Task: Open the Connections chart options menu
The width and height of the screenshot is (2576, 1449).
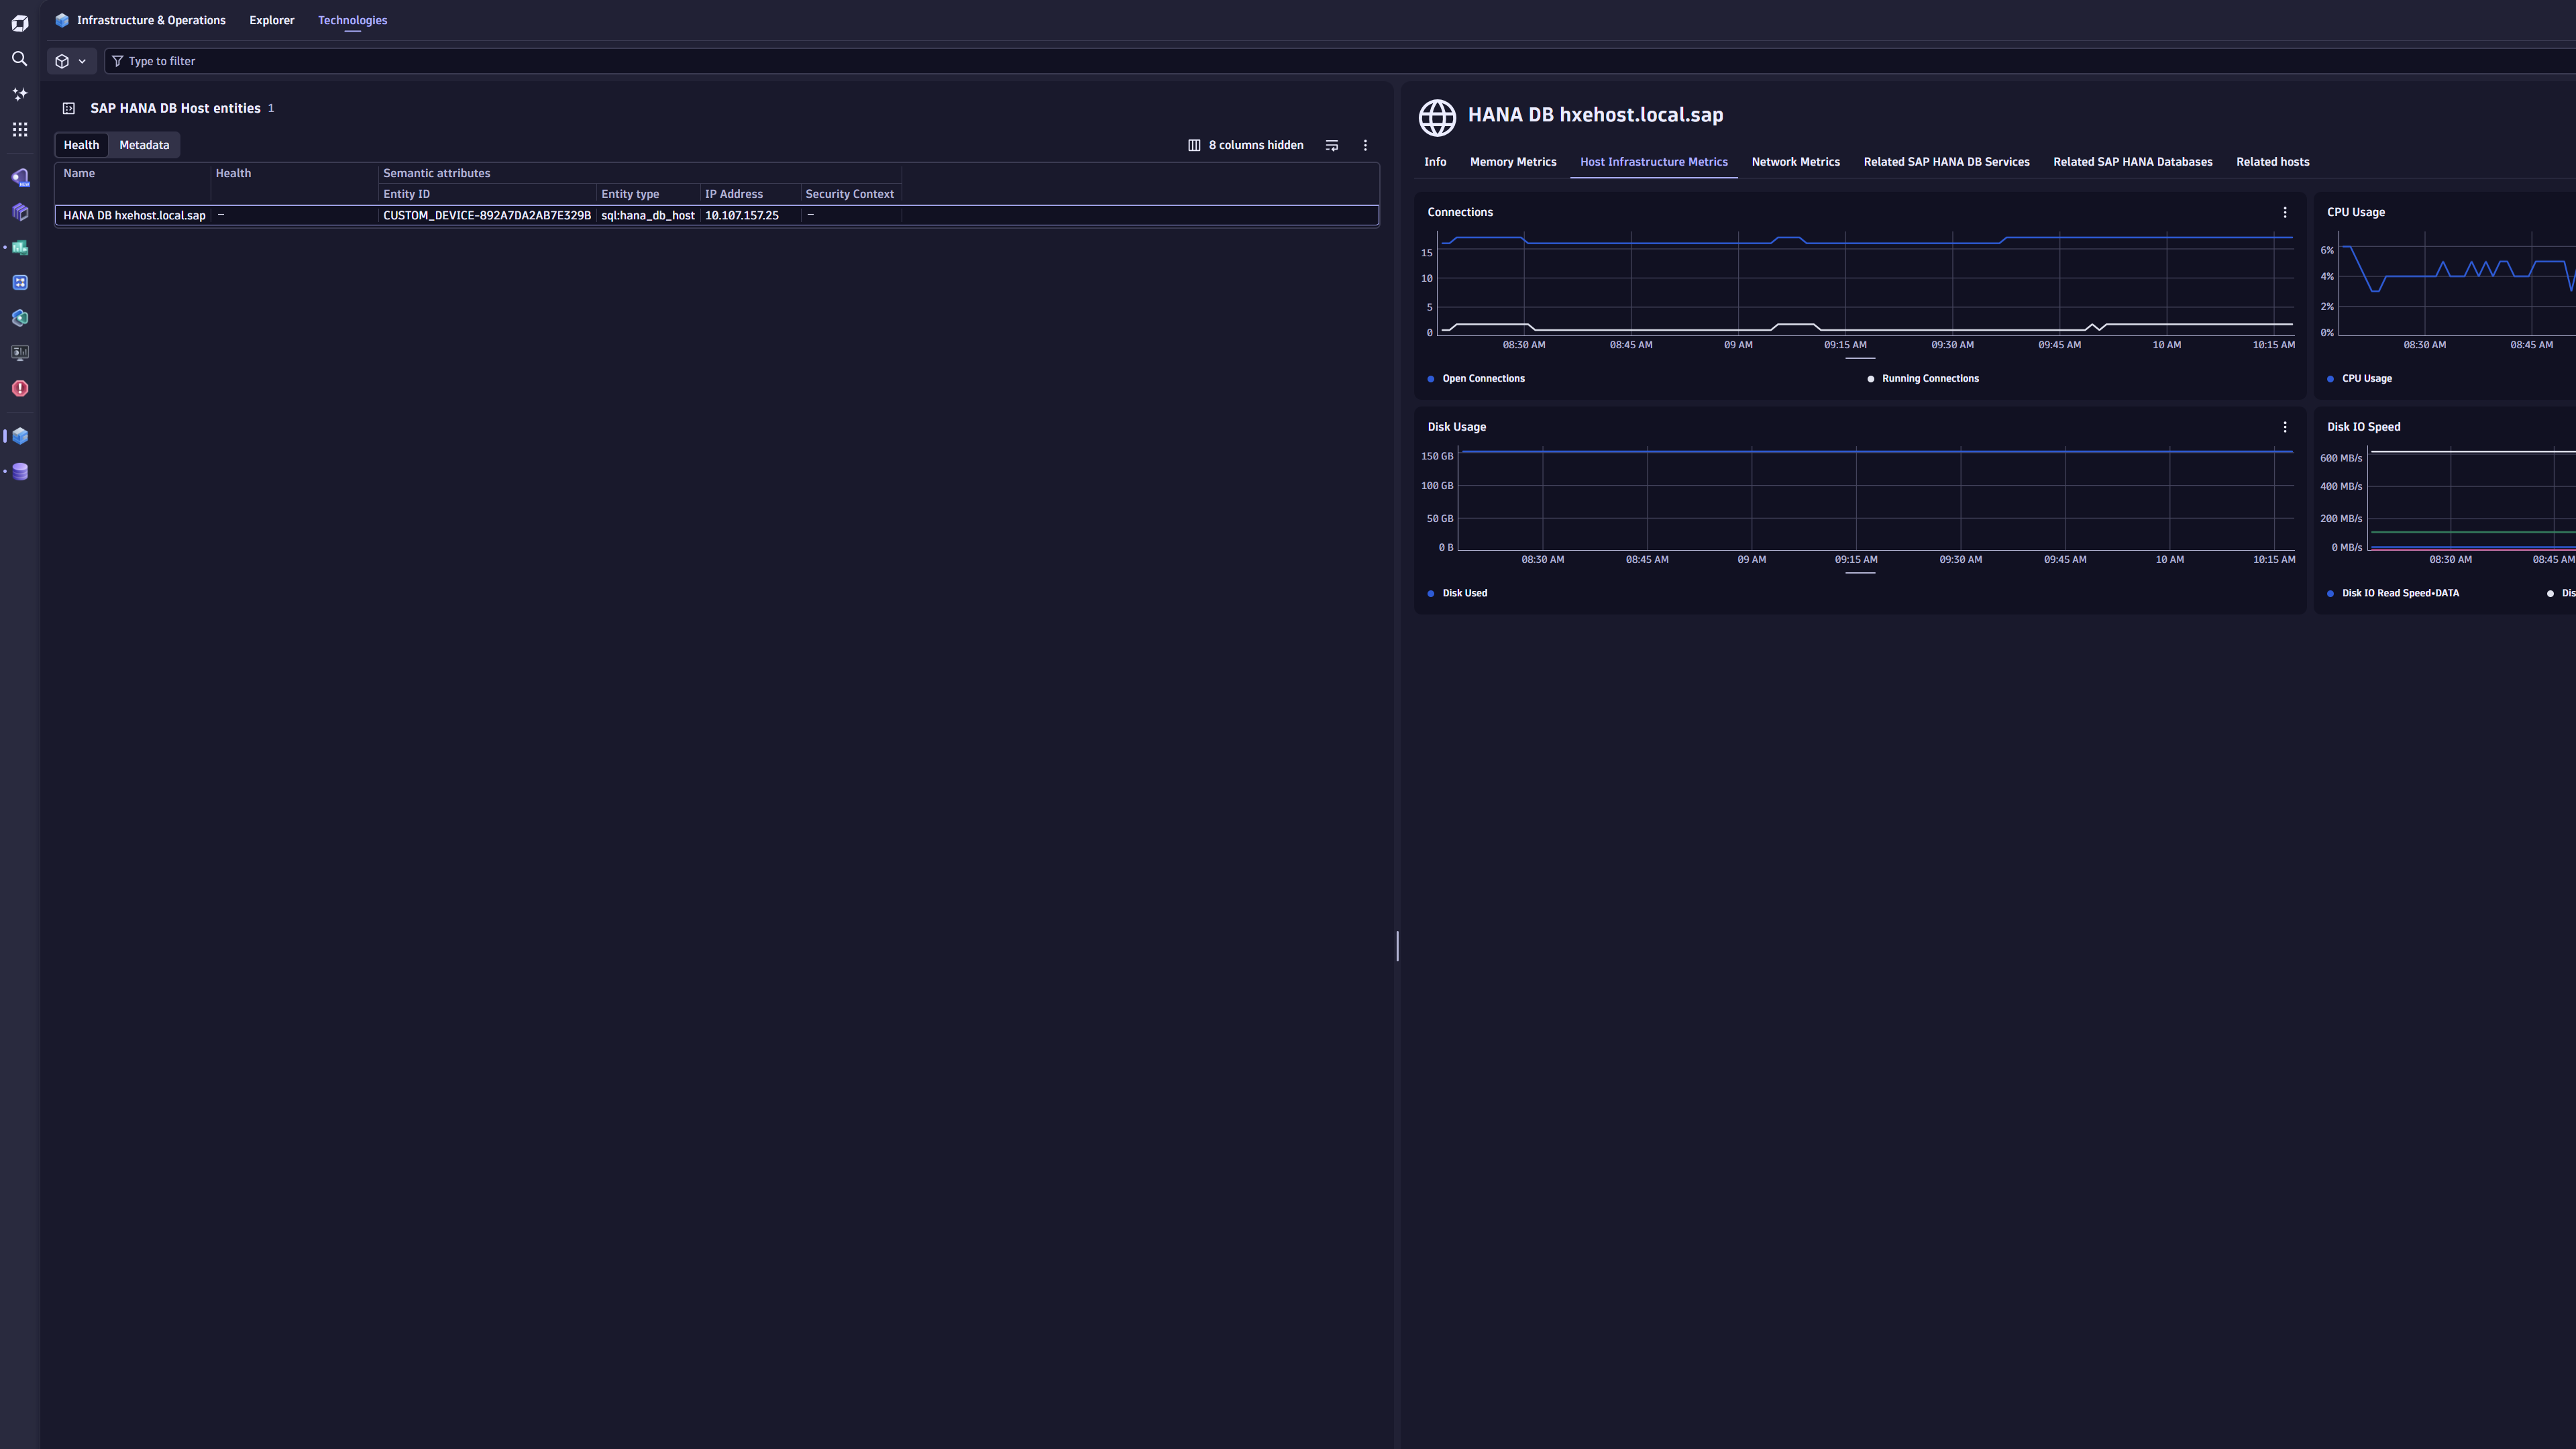Action: 2285,212
